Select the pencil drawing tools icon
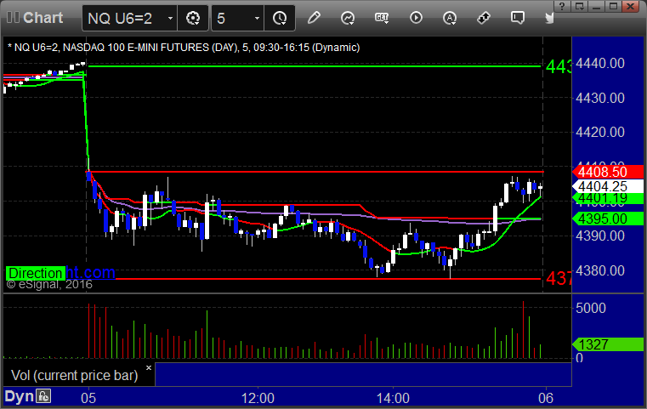Screen dimensions: 647x409 [x=314, y=18]
